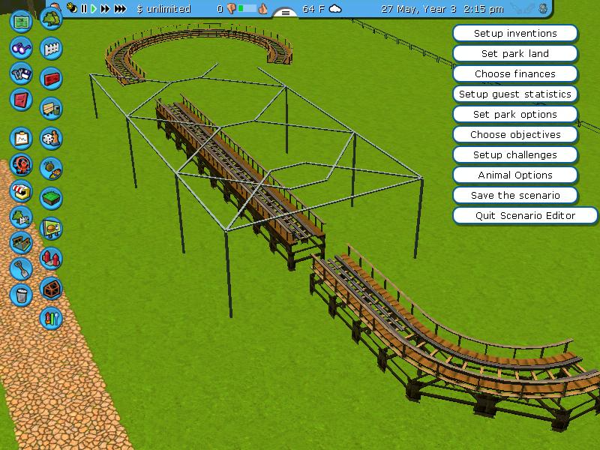The width and height of the screenshot is (600, 450).
Task: Open the striped awning shops and stalls icon
Action: tap(21, 190)
